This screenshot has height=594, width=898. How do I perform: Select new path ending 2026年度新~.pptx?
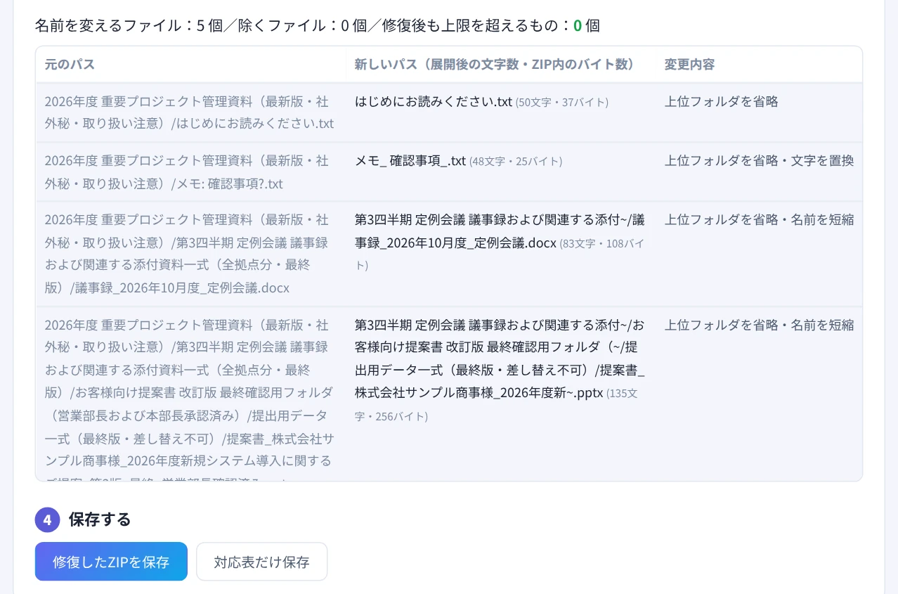[x=500, y=359]
